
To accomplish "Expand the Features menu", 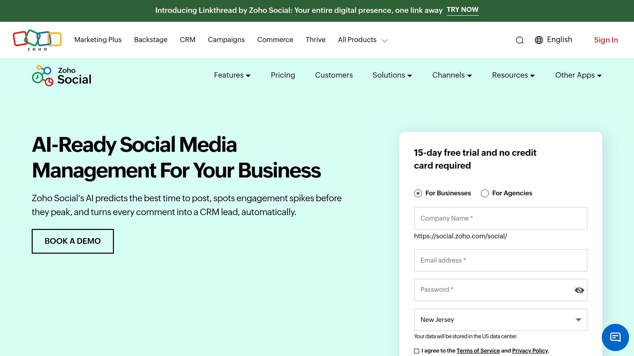I will [x=232, y=75].
